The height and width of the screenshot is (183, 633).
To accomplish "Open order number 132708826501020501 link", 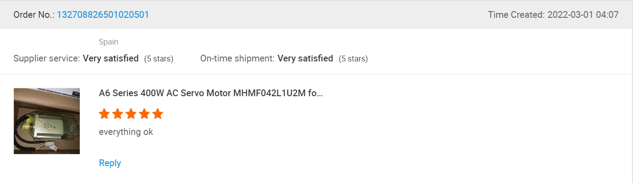I will (x=103, y=15).
